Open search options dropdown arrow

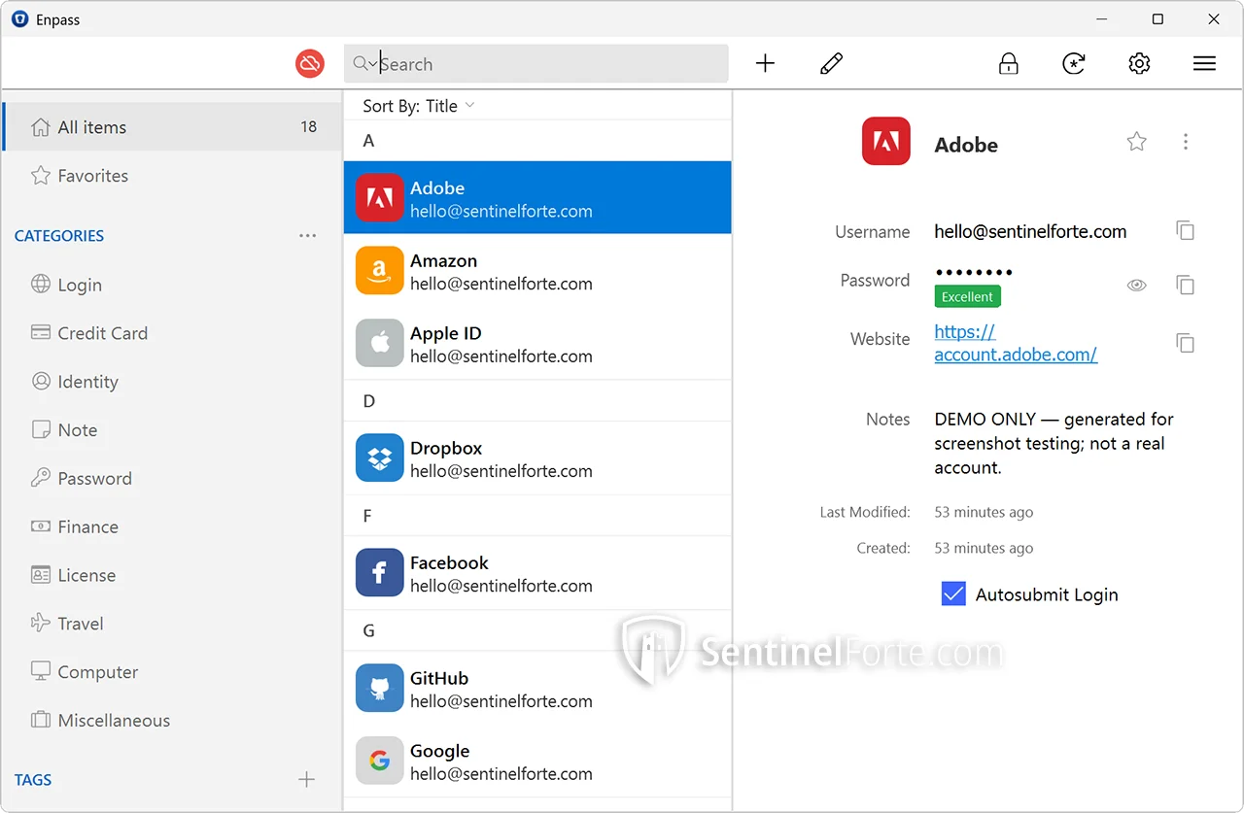373,64
